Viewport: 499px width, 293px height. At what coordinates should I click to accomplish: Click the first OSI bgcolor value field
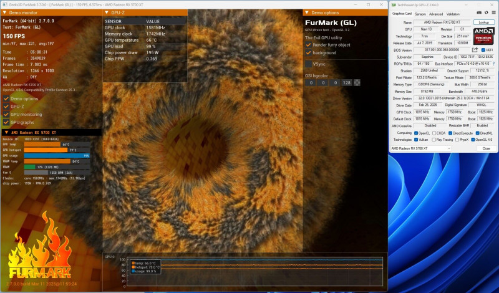coord(311,83)
